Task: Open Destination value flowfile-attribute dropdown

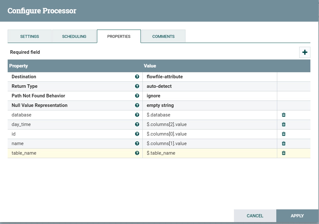Action: [x=210, y=77]
